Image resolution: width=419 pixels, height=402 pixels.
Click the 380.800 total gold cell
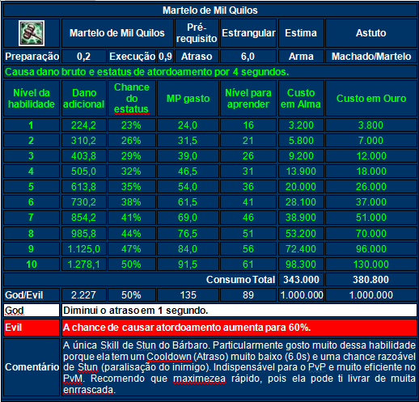tap(371, 280)
